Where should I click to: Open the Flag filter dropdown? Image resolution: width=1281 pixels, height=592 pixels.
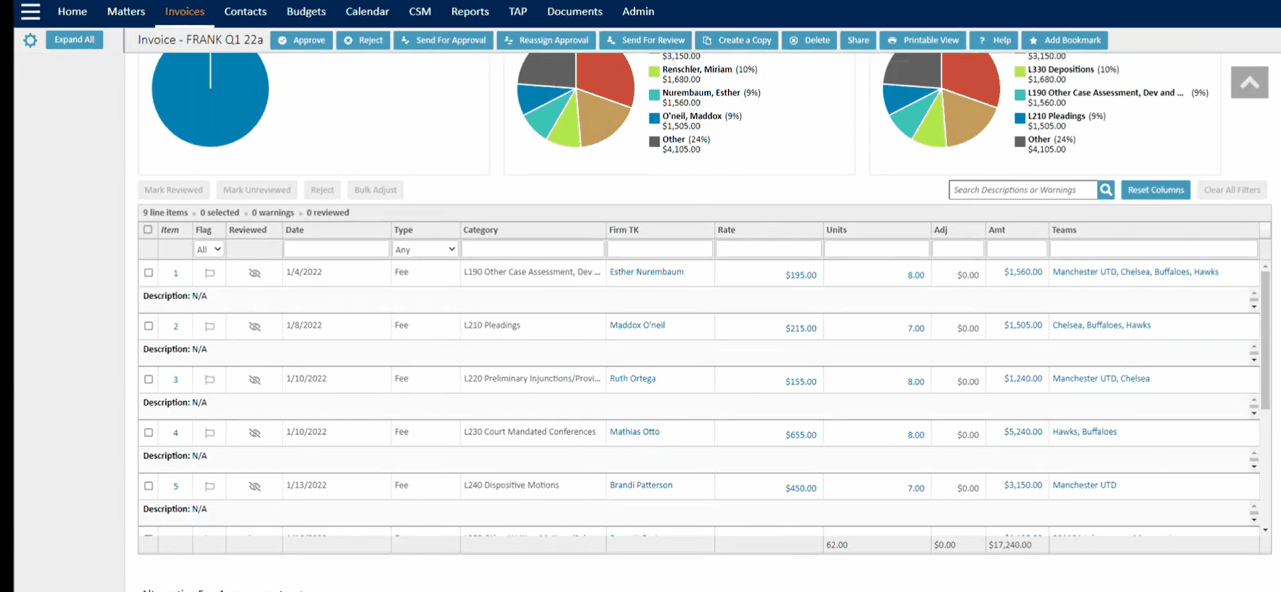point(209,249)
